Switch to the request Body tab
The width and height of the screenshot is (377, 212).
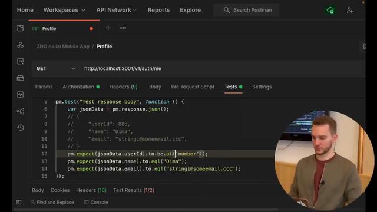pos(155,87)
